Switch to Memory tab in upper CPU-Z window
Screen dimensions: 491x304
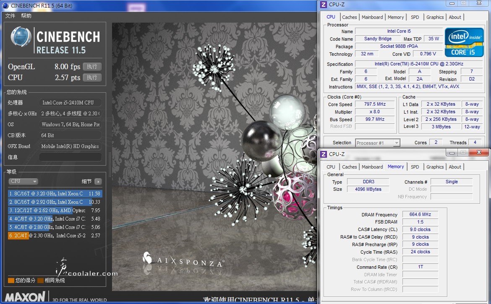(x=395, y=17)
